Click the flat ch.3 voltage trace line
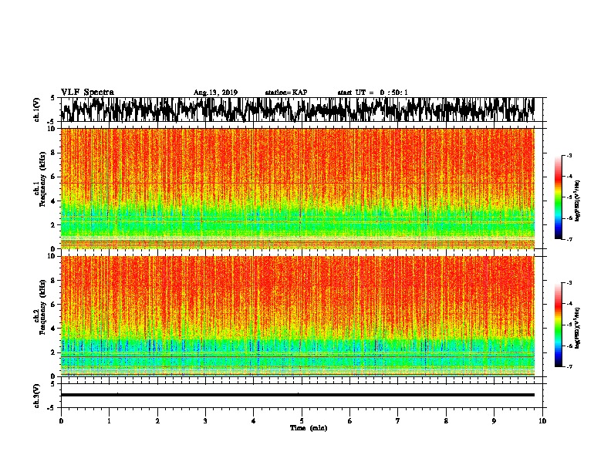The height and width of the screenshot is (472, 611). coord(297,395)
